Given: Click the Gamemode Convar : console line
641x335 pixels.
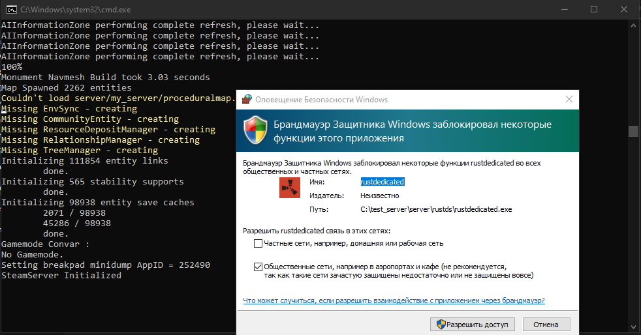Looking at the screenshot, I should [x=46, y=244].
